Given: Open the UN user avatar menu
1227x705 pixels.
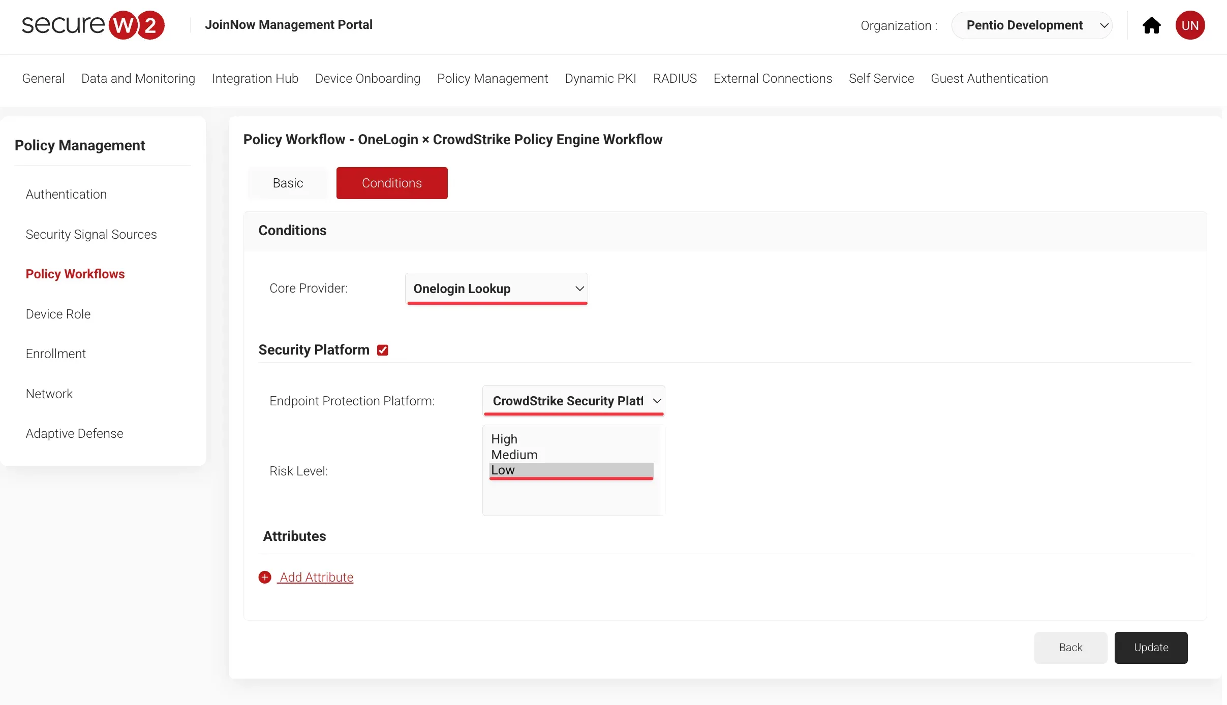Looking at the screenshot, I should point(1189,25).
